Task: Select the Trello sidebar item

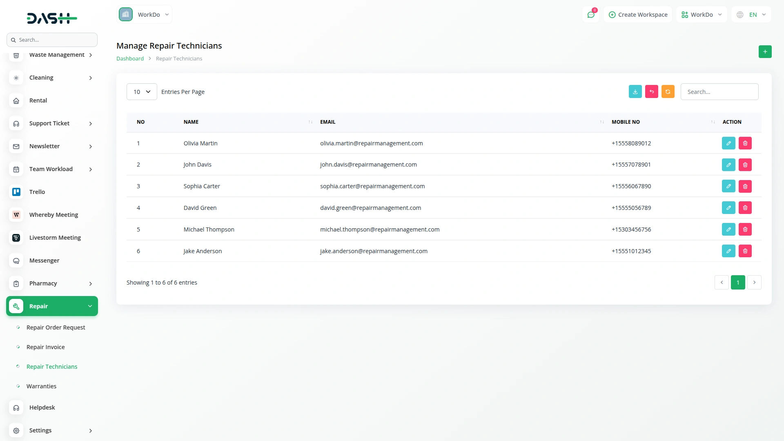Action: coord(37,192)
